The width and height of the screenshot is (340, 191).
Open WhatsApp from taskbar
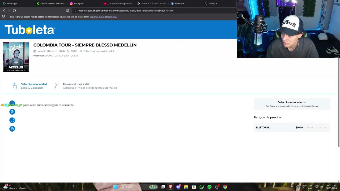(x=202, y=187)
